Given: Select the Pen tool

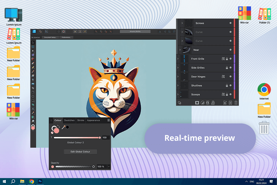Looking at the screenshot, I should 33,63.
